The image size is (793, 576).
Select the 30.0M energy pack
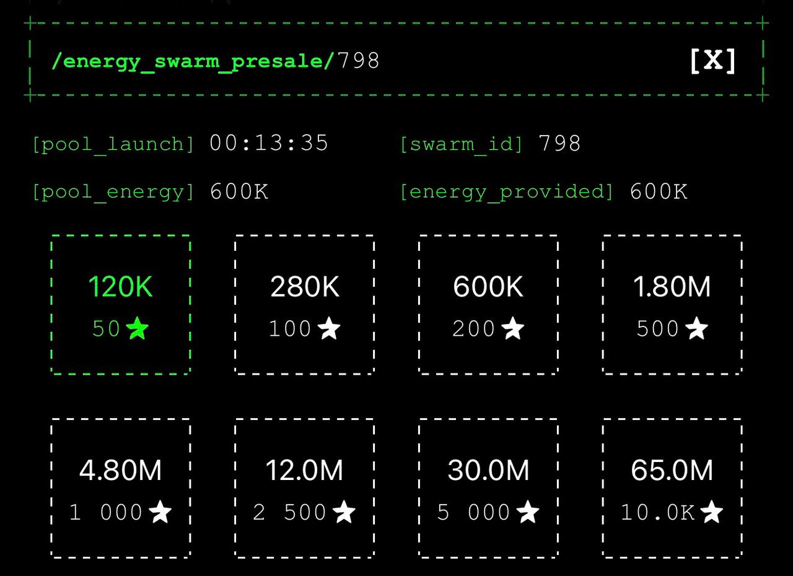click(x=488, y=488)
